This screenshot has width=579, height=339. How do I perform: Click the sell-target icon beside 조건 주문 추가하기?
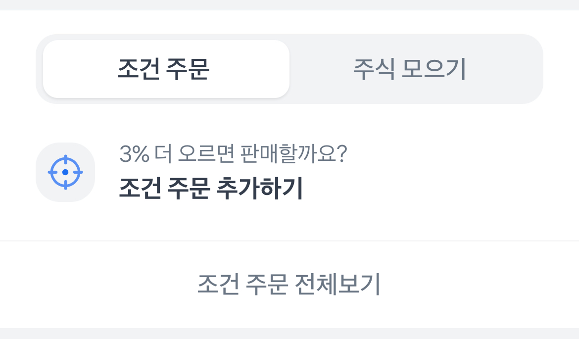pyautogui.click(x=65, y=172)
